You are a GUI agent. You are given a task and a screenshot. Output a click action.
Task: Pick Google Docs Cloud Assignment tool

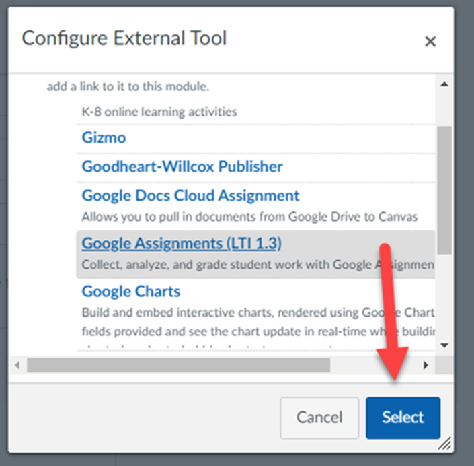click(190, 196)
